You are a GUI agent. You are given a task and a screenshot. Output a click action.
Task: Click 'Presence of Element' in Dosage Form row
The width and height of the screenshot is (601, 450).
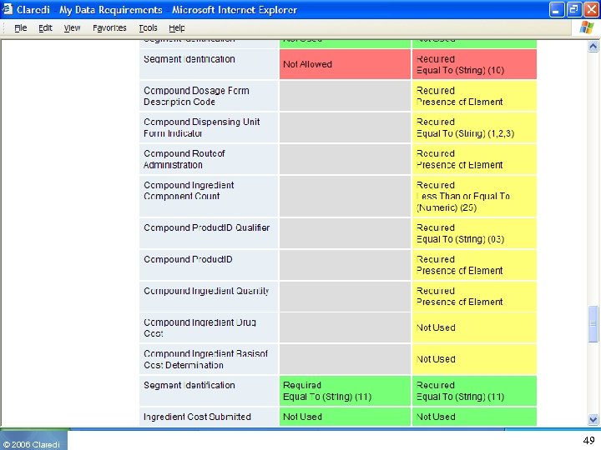[459, 102]
